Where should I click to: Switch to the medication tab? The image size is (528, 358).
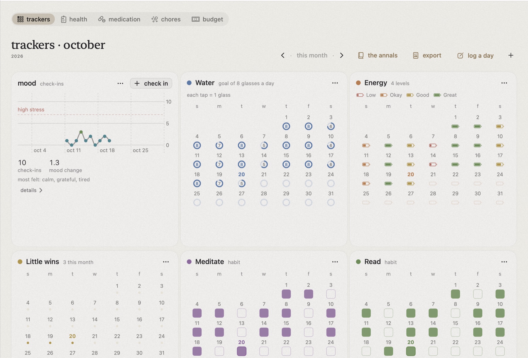(119, 19)
